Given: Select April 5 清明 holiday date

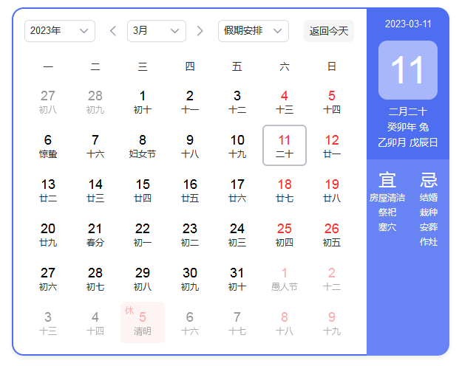Looking at the screenshot, I should [x=143, y=323].
